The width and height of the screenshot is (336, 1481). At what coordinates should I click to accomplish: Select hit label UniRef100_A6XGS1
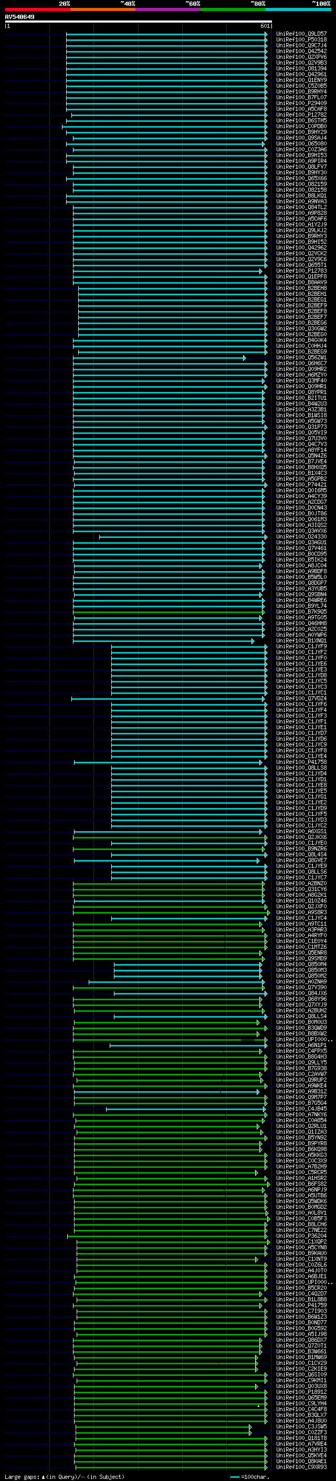pos(301,831)
